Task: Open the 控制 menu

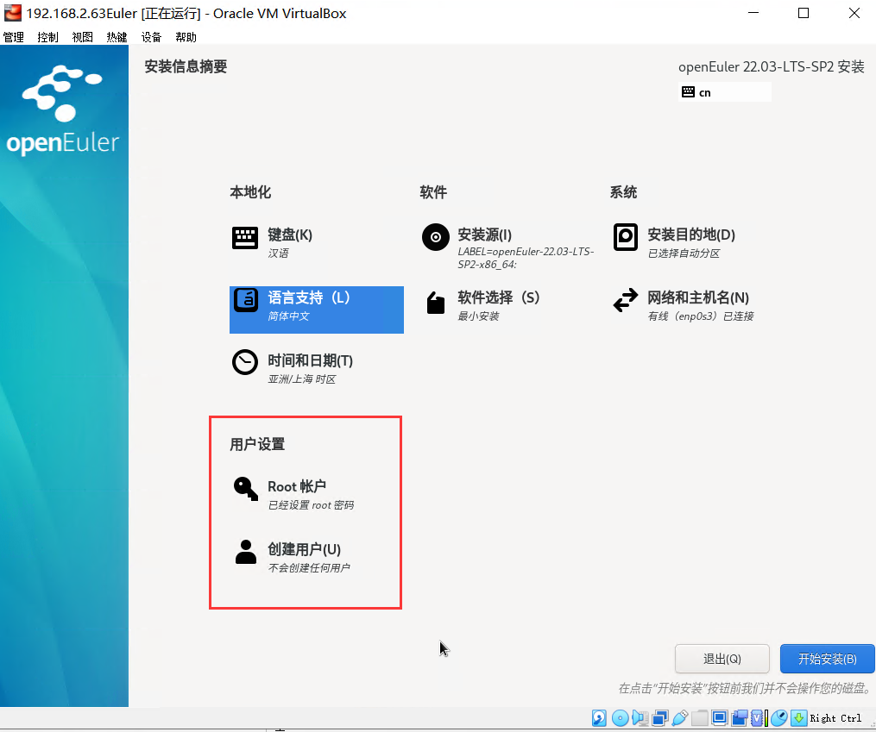Action: click(47, 37)
